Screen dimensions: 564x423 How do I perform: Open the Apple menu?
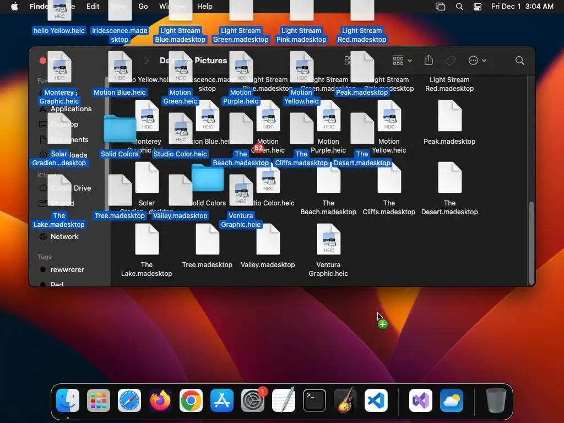point(14,6)
